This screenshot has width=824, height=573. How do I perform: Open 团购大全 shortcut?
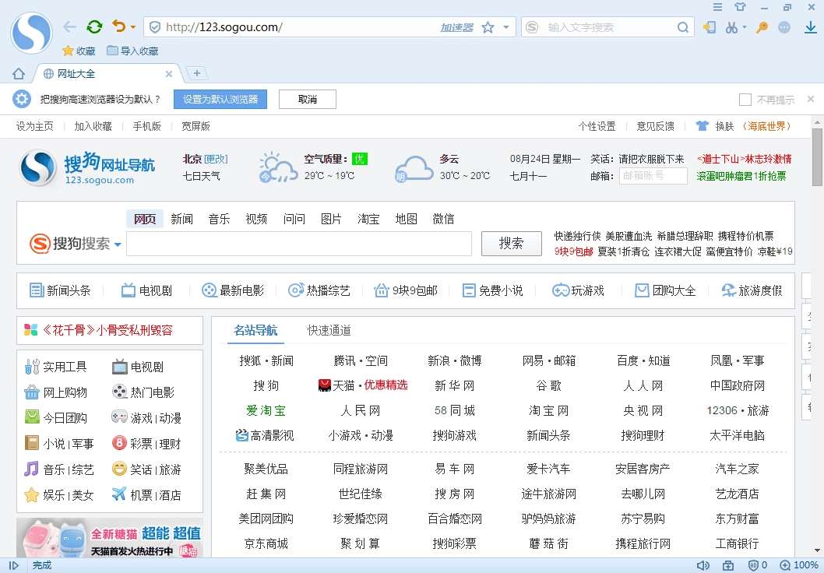pyautogui.click(x=665, y=290)
